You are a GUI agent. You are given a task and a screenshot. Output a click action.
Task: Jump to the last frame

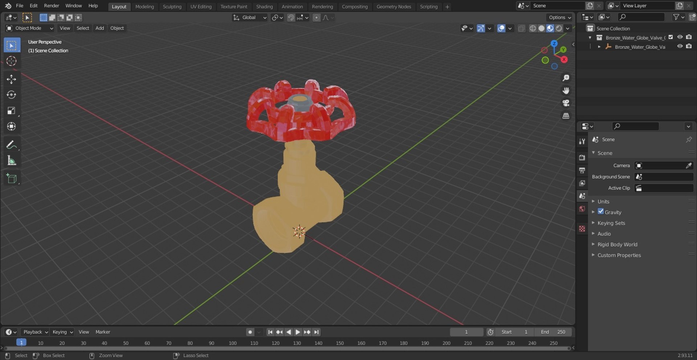[x=317, y=332]
